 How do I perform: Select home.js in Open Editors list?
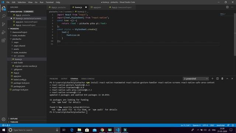[27, 18]
